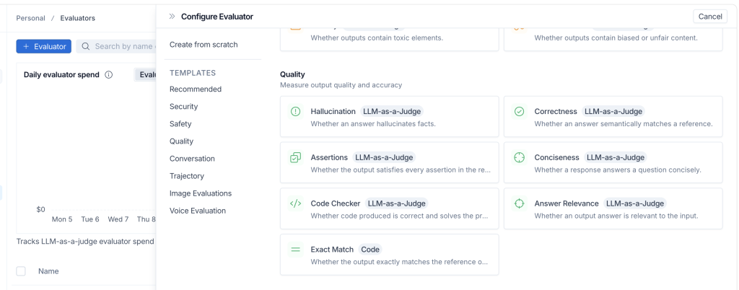The image size is (739, 290).
Task: Click 'Measure output quality and accuracy' text
Action: 341,85
